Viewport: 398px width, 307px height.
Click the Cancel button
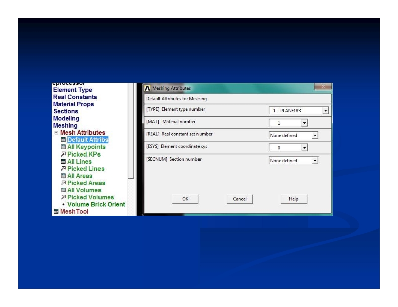point(240,199)
